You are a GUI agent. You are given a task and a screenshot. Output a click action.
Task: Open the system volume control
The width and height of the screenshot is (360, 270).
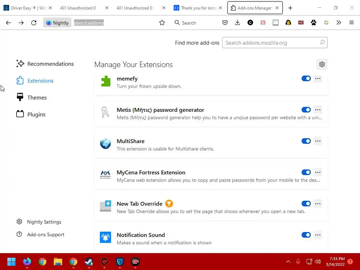318,262
